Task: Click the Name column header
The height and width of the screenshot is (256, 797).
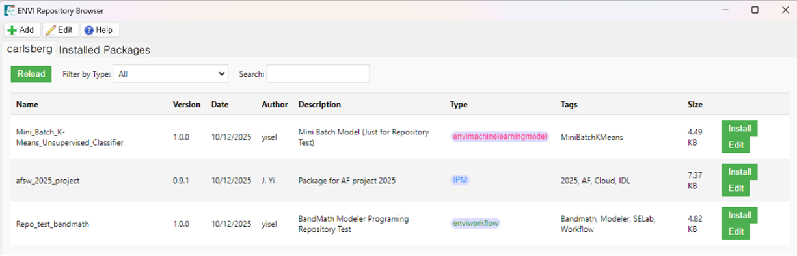Action: pos(27,104)
